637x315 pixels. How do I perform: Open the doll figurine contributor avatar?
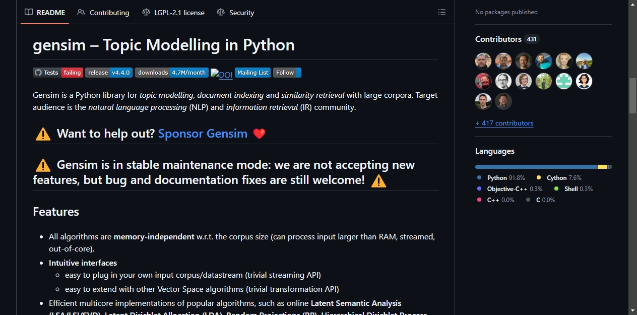[564, 61]
